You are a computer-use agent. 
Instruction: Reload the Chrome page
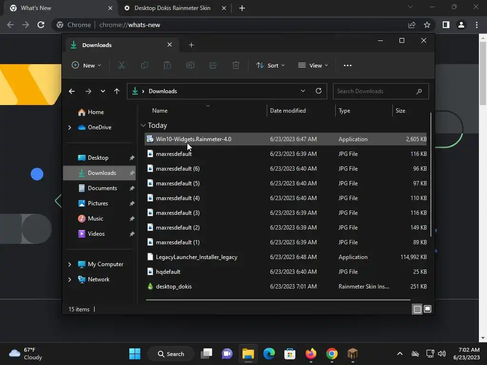coord(41,25)
